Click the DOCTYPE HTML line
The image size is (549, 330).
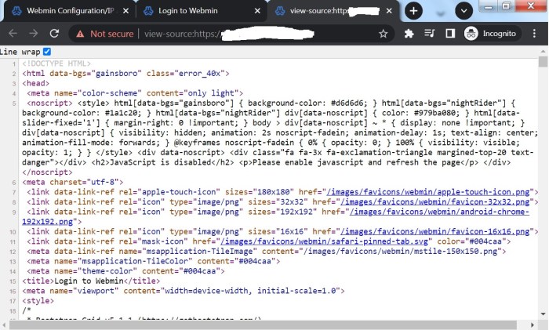56,63
